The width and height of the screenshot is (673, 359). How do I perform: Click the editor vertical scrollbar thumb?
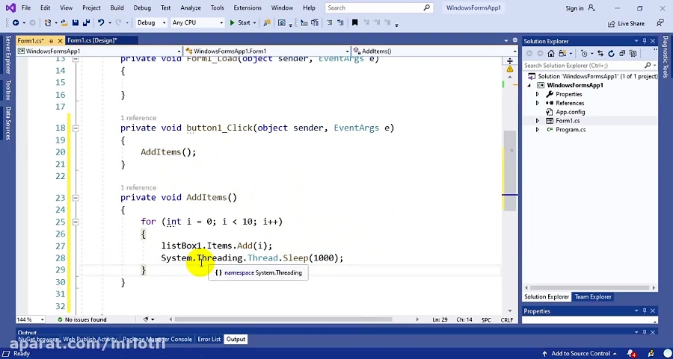point(510,170)
